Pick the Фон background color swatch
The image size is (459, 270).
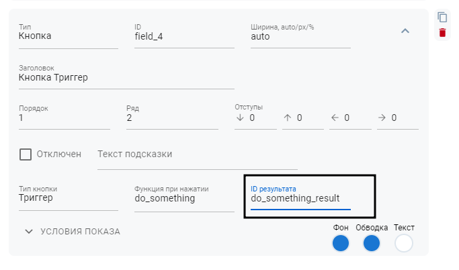tap(341, 243)
